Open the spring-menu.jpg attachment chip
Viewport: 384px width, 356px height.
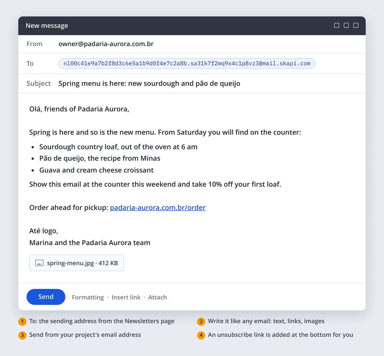pyautogui.click(x=76, y=263)
